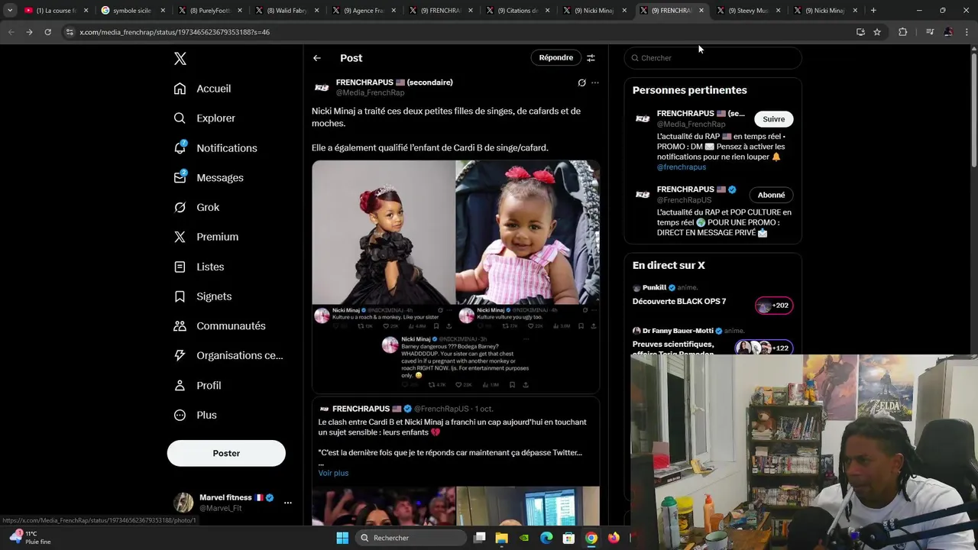Screen dimensions: 978x550
Task: Open the browser extensions menu
Action: 903,32
